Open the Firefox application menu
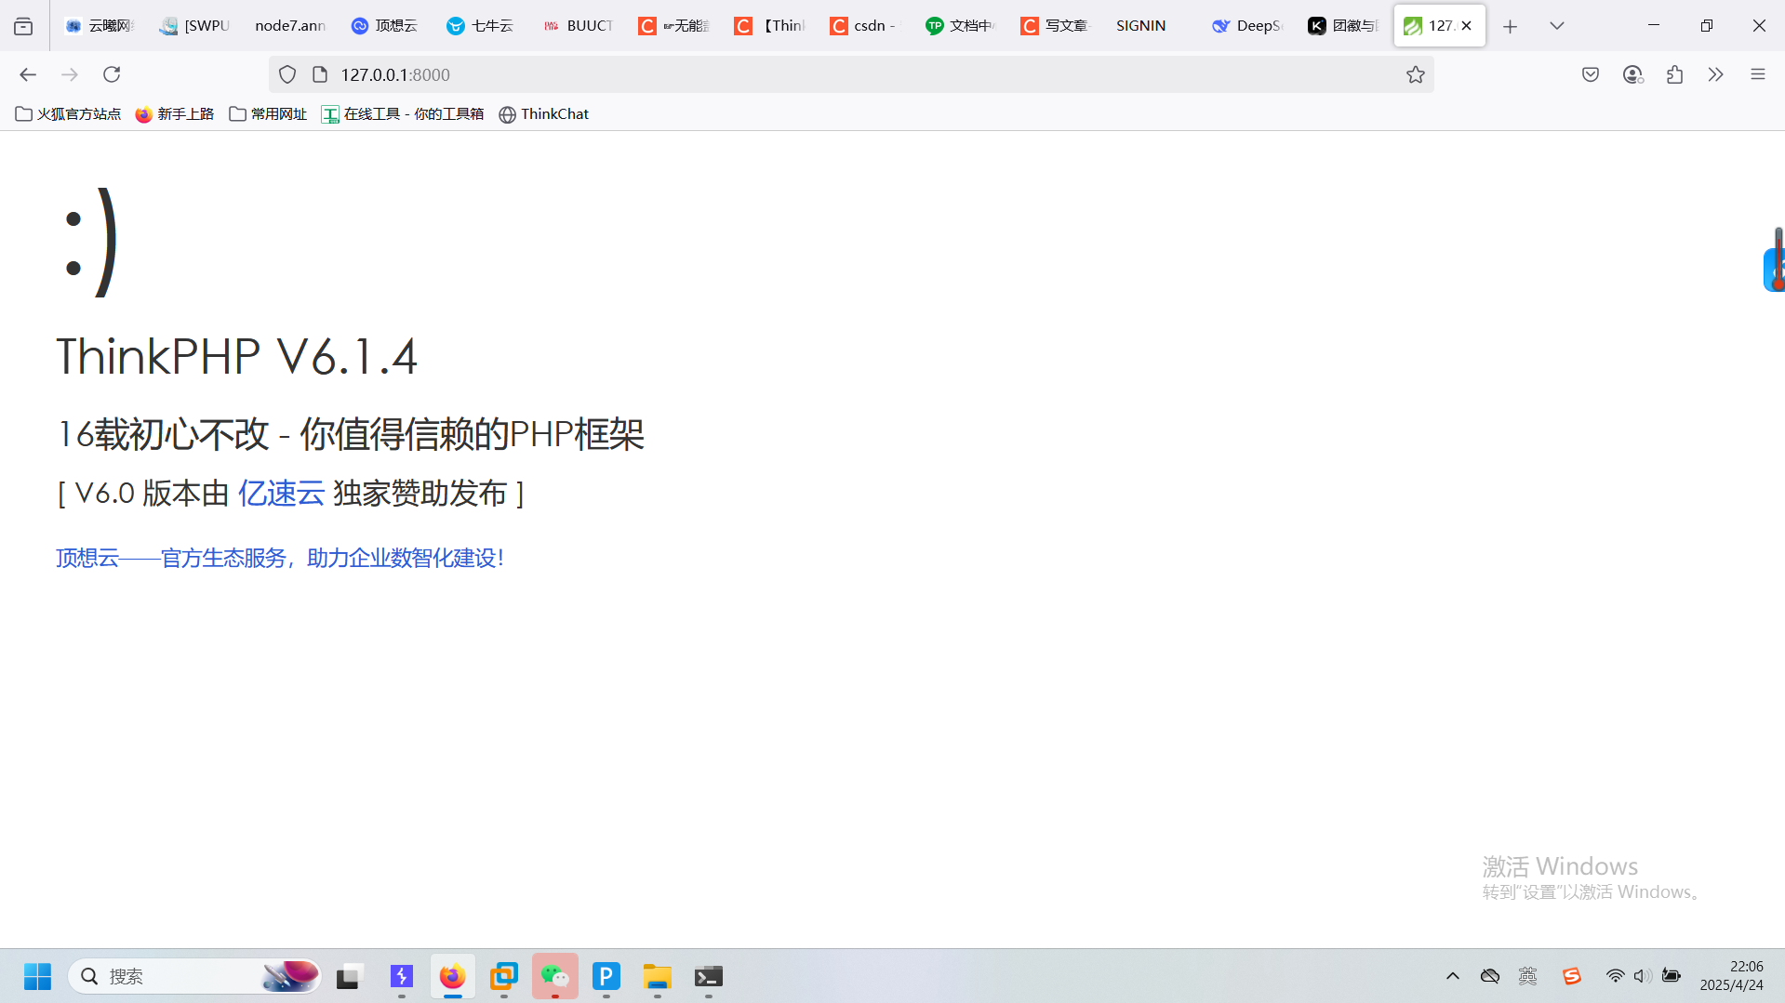1785x1003 pixels. pyautogui.click(x=1757, y=74)
